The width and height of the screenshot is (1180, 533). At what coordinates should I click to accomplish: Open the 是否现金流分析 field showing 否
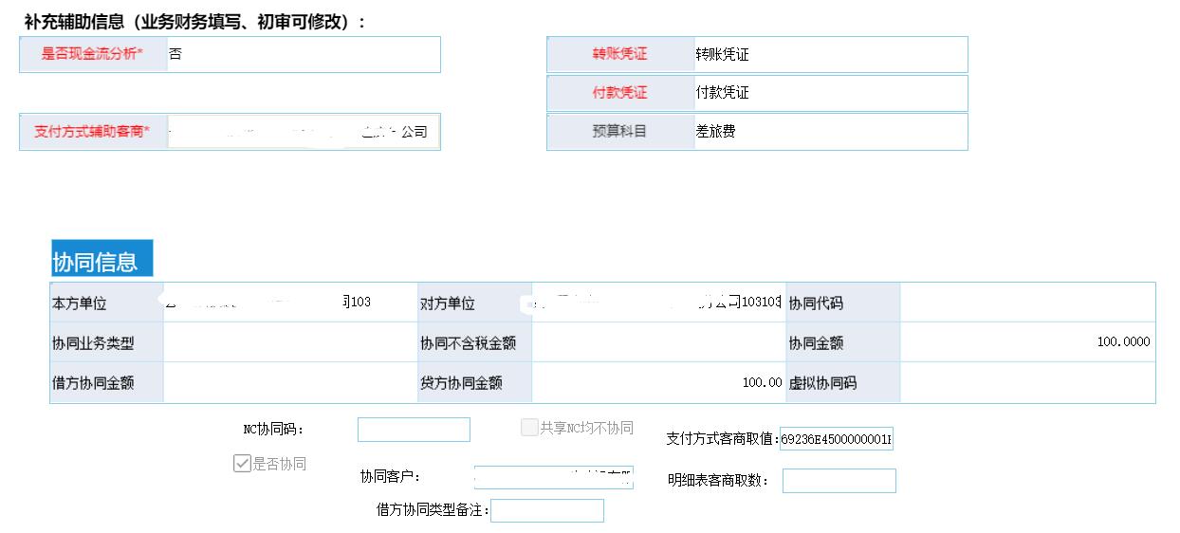(x=303, y=54)
